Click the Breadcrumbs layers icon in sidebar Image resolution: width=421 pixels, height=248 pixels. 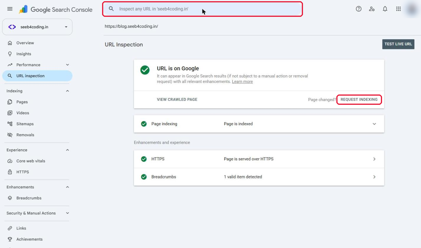10,198
